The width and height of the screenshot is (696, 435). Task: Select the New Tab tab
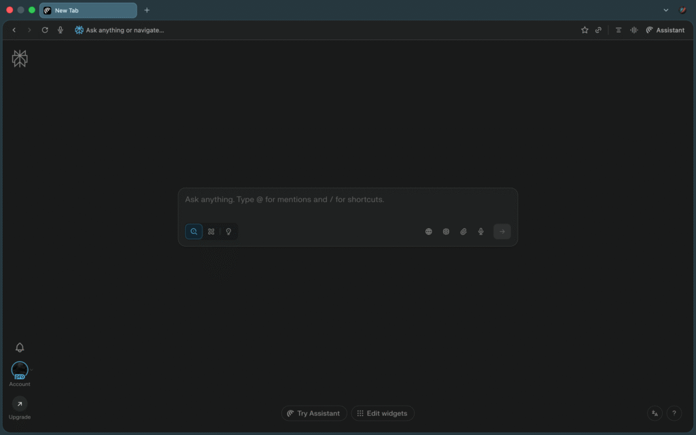(x=88, y=10)
